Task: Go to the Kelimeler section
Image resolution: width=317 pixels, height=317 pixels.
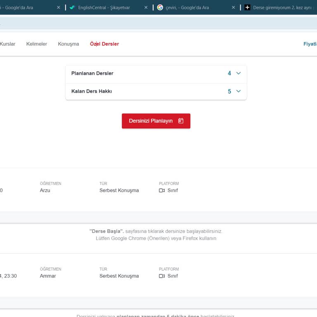Action: [x=37, y=44]
